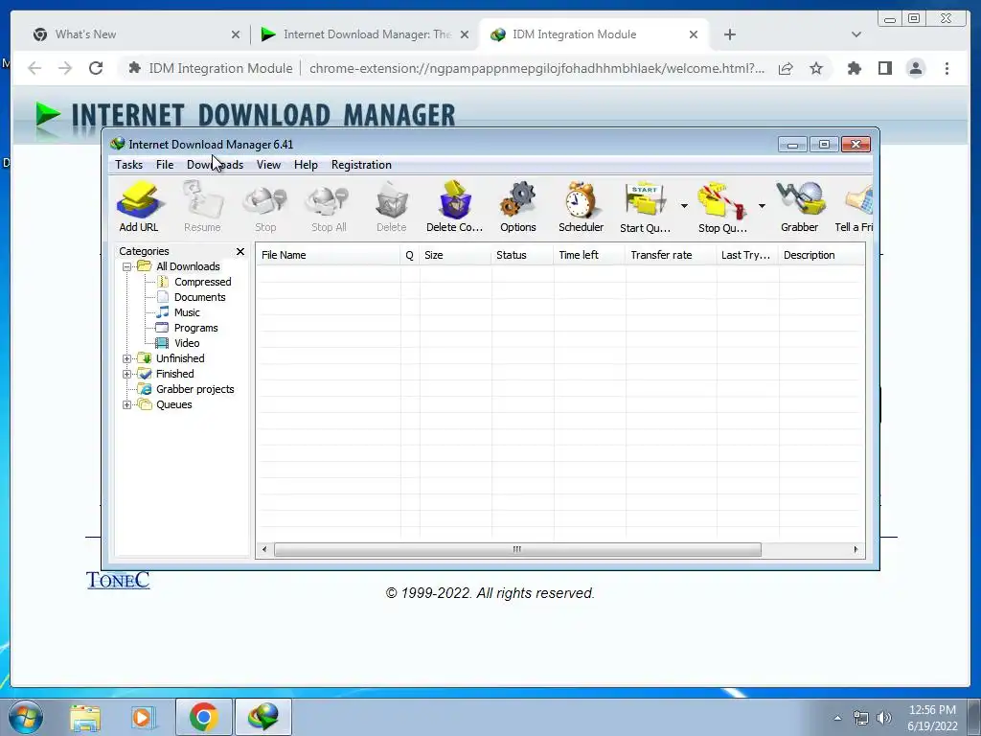The width and height of the screenshot is (981, 736).
Task: Open the View menu
Action: click(268, 165)
